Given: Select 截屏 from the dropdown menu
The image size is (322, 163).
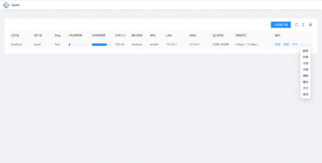Looking at the screenshot, I should coord(305,51).
